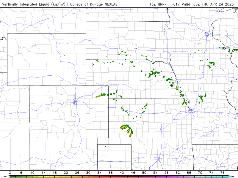Click the "6" value on the color scale
238x178 pixels.
21,173
